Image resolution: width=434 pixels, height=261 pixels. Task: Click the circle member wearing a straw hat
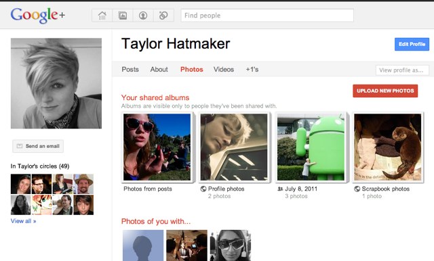(x=83, y=184)
